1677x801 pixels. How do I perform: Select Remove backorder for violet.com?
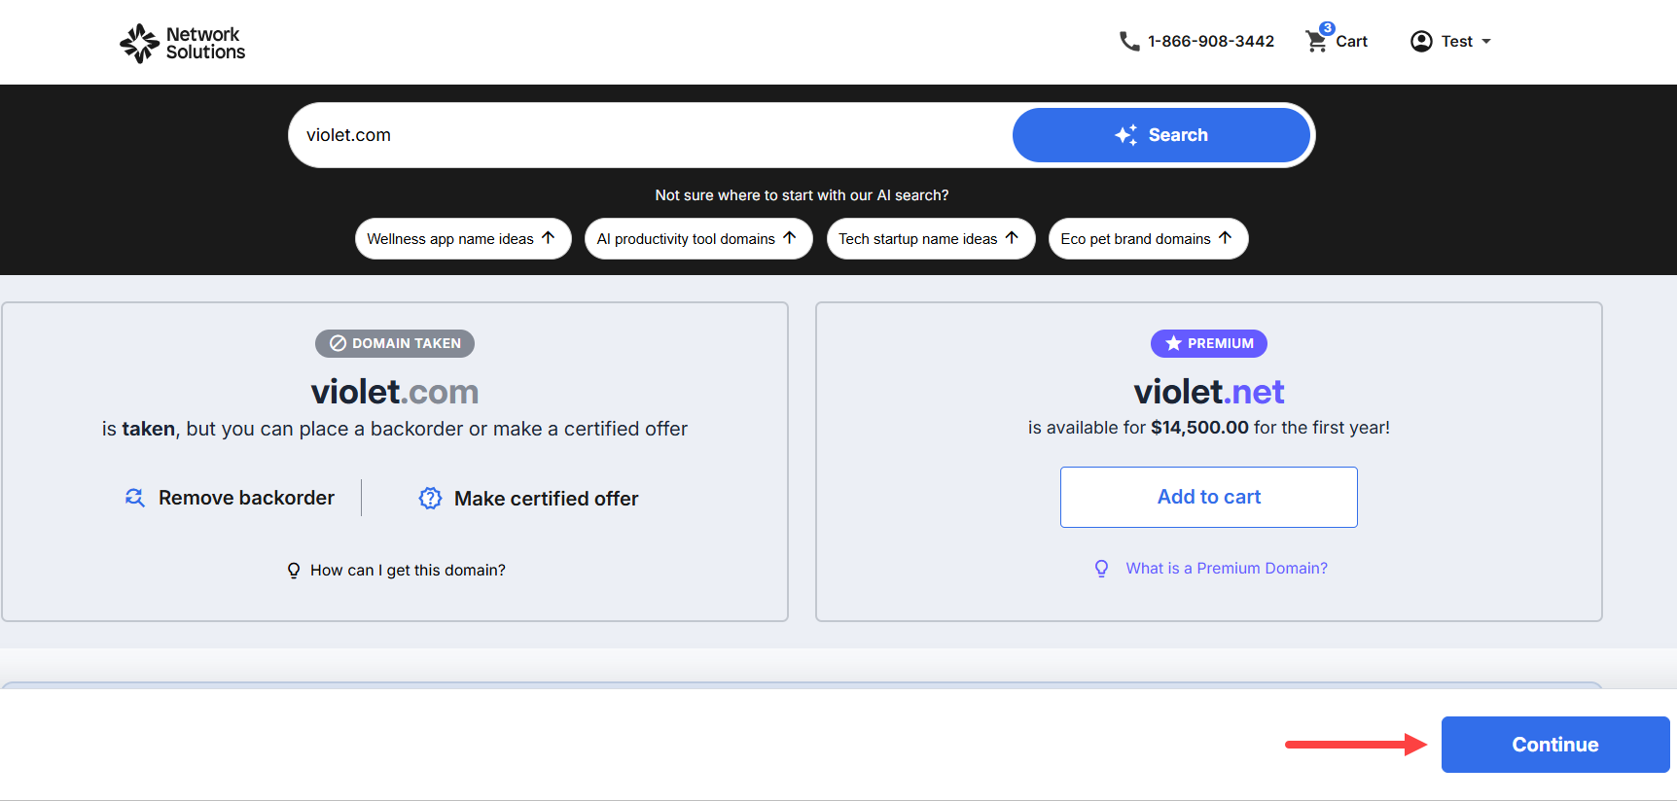[x=231, y=498]
